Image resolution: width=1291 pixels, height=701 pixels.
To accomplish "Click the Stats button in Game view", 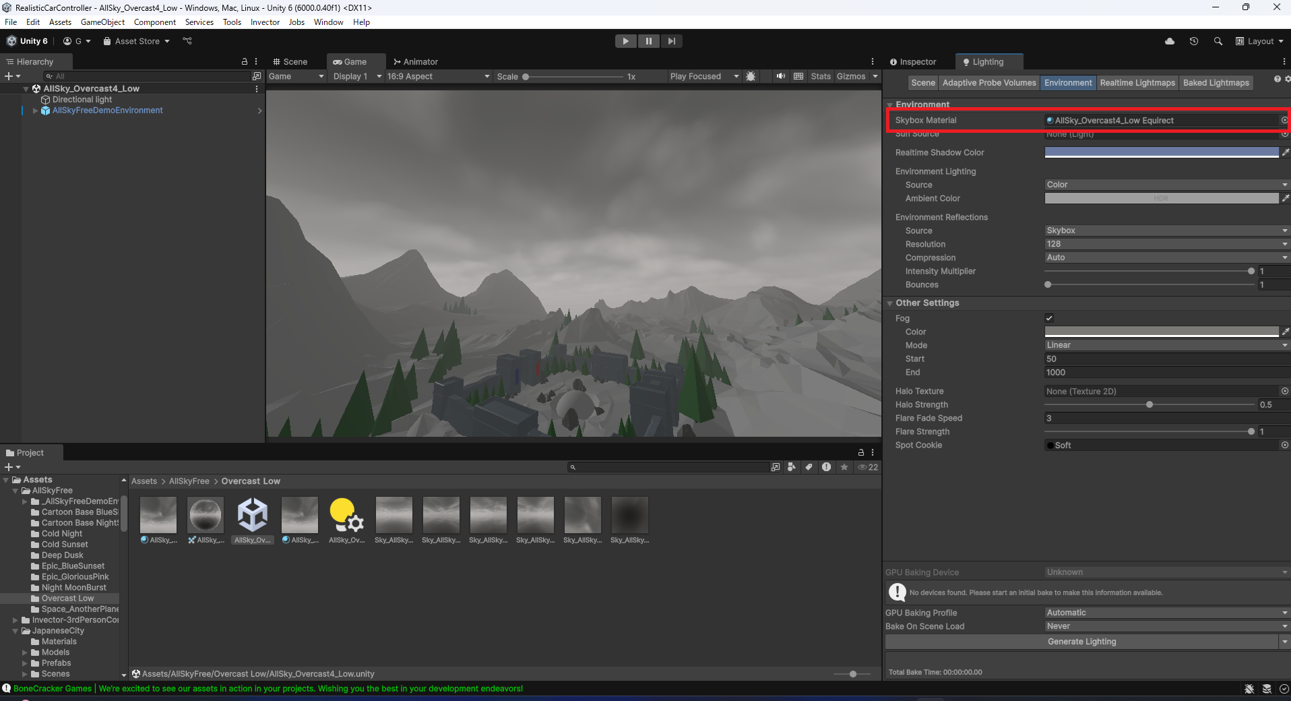I will (820, 76).
